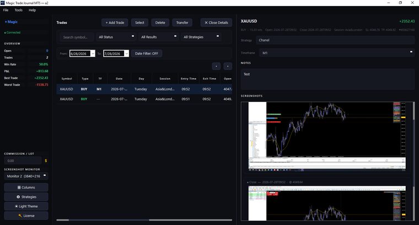This screenshot has width=419, height=225.
Task: Open the Strategies button in sidebar
Action: (26, 197)
